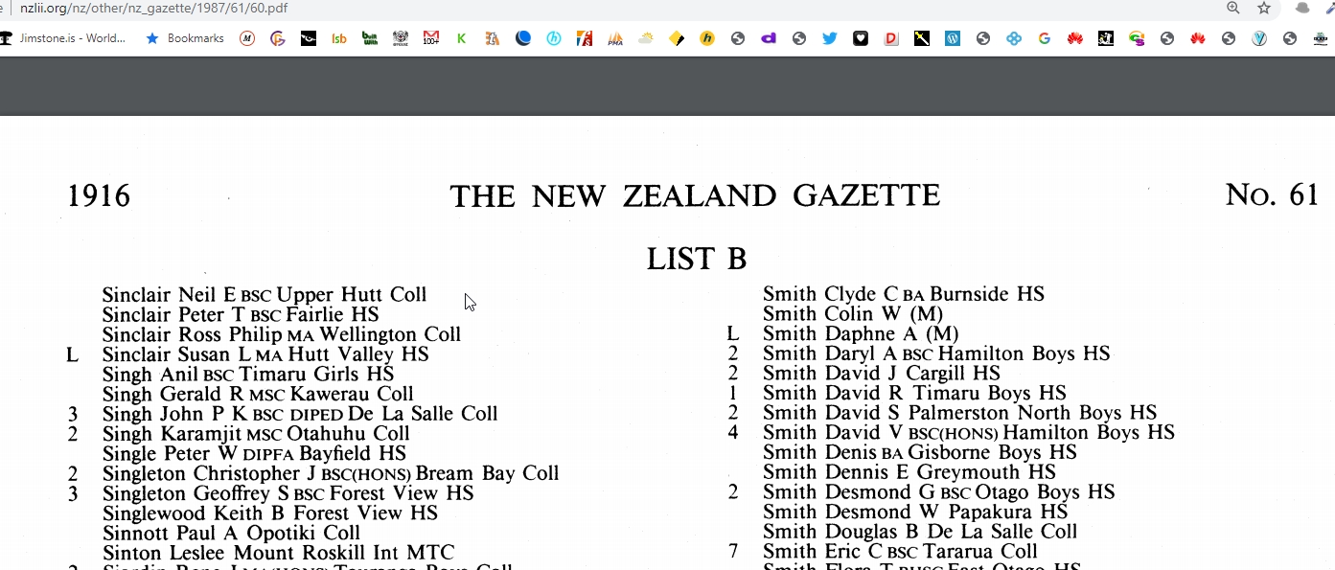Open the WordPress bookmark icon

[x=953, y=38]
